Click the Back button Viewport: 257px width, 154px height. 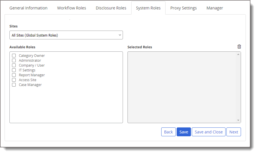[168, 132]
